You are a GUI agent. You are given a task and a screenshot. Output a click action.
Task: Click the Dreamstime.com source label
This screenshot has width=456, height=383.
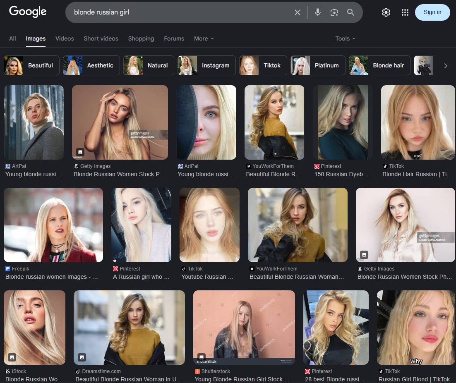pos(101,371)
